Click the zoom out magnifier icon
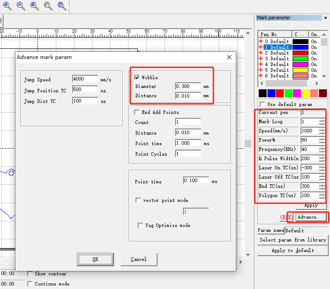Image resolution: width=330 pixels, height=289 pixels. tap(21, 6)
